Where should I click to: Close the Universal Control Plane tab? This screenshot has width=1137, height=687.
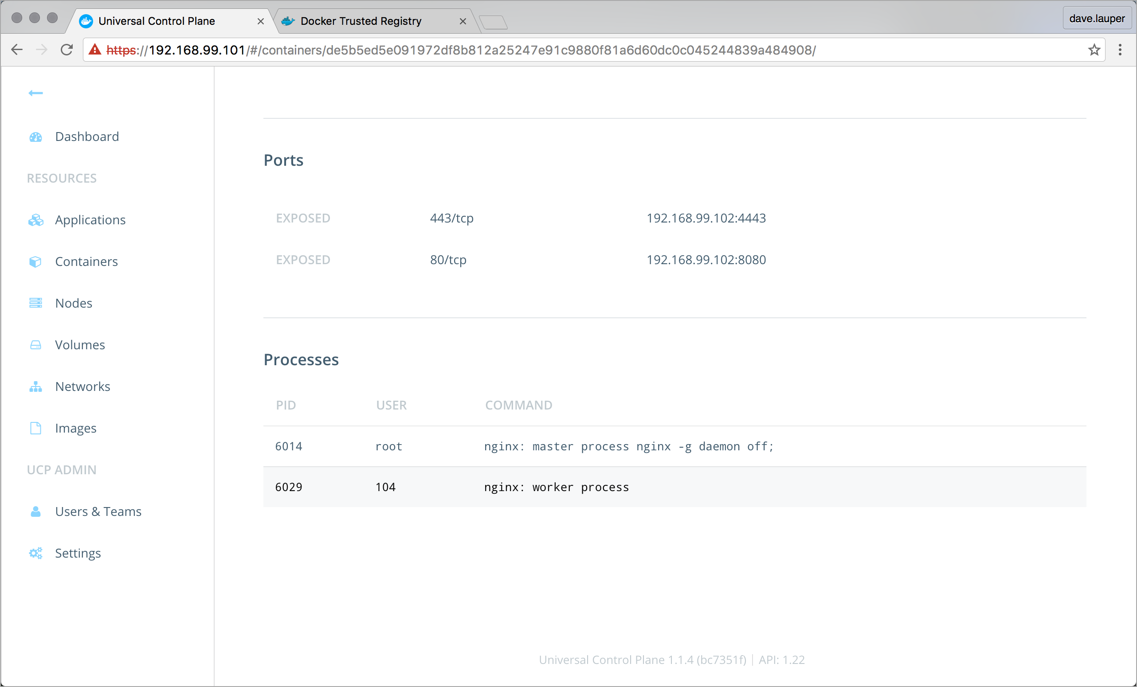261,21
